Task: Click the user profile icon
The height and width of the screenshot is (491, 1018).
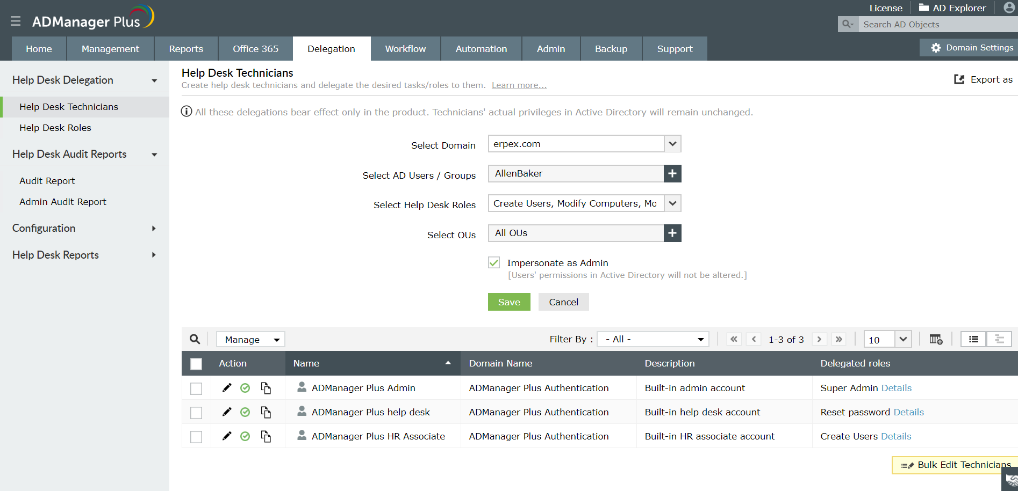Action: tap(1009, 8)
